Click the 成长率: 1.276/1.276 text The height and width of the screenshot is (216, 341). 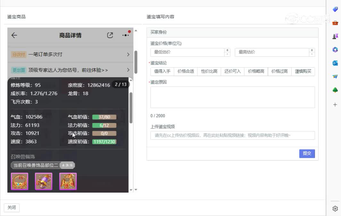pos(34,94)
